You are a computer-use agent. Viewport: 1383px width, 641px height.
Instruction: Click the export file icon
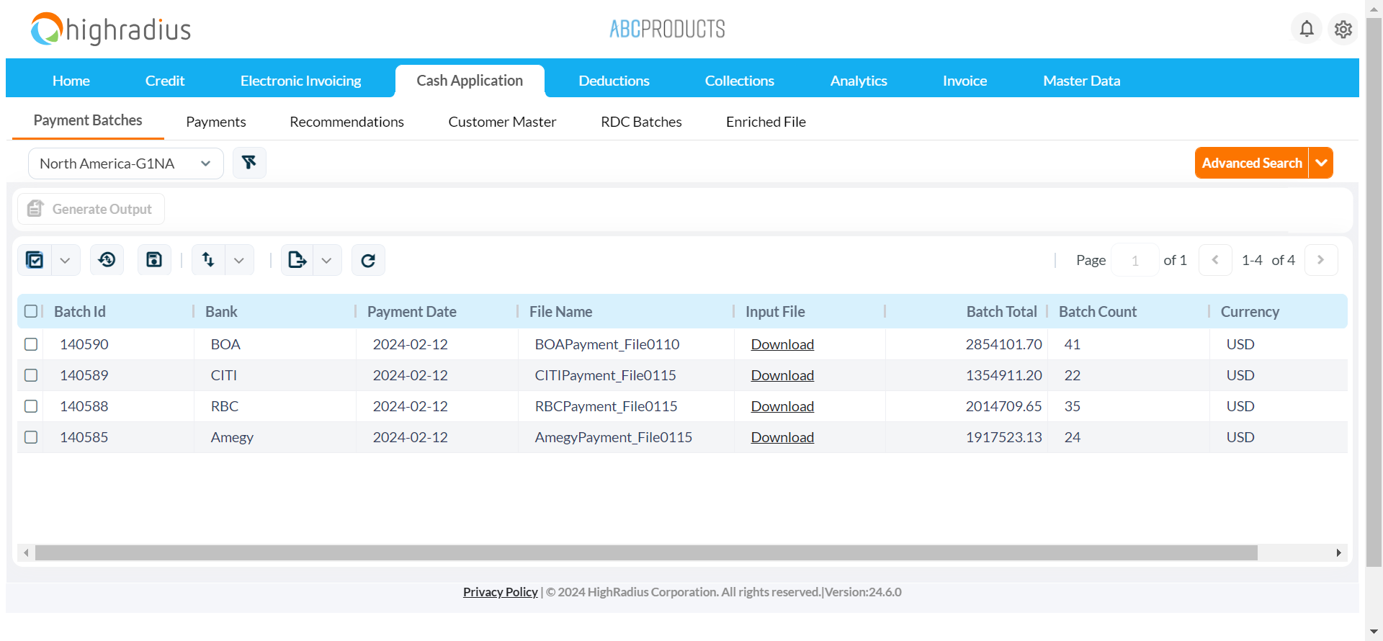pos(297,260)
